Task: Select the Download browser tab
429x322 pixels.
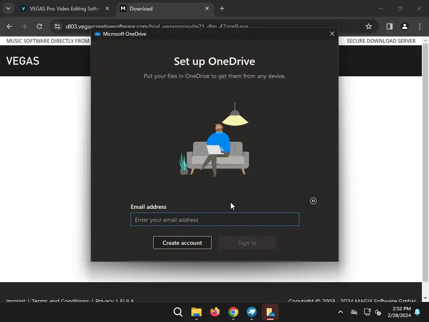Action: pyautogui.click(x=164, y=9)
